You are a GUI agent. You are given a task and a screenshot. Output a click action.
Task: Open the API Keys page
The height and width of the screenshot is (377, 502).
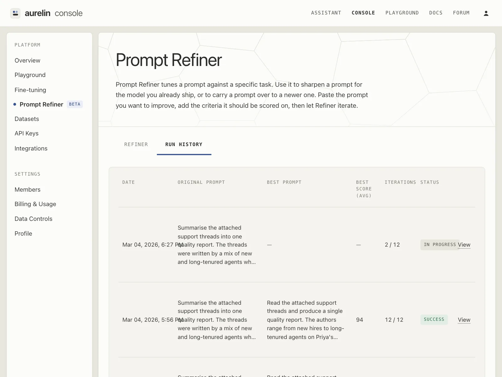[26, 133]
